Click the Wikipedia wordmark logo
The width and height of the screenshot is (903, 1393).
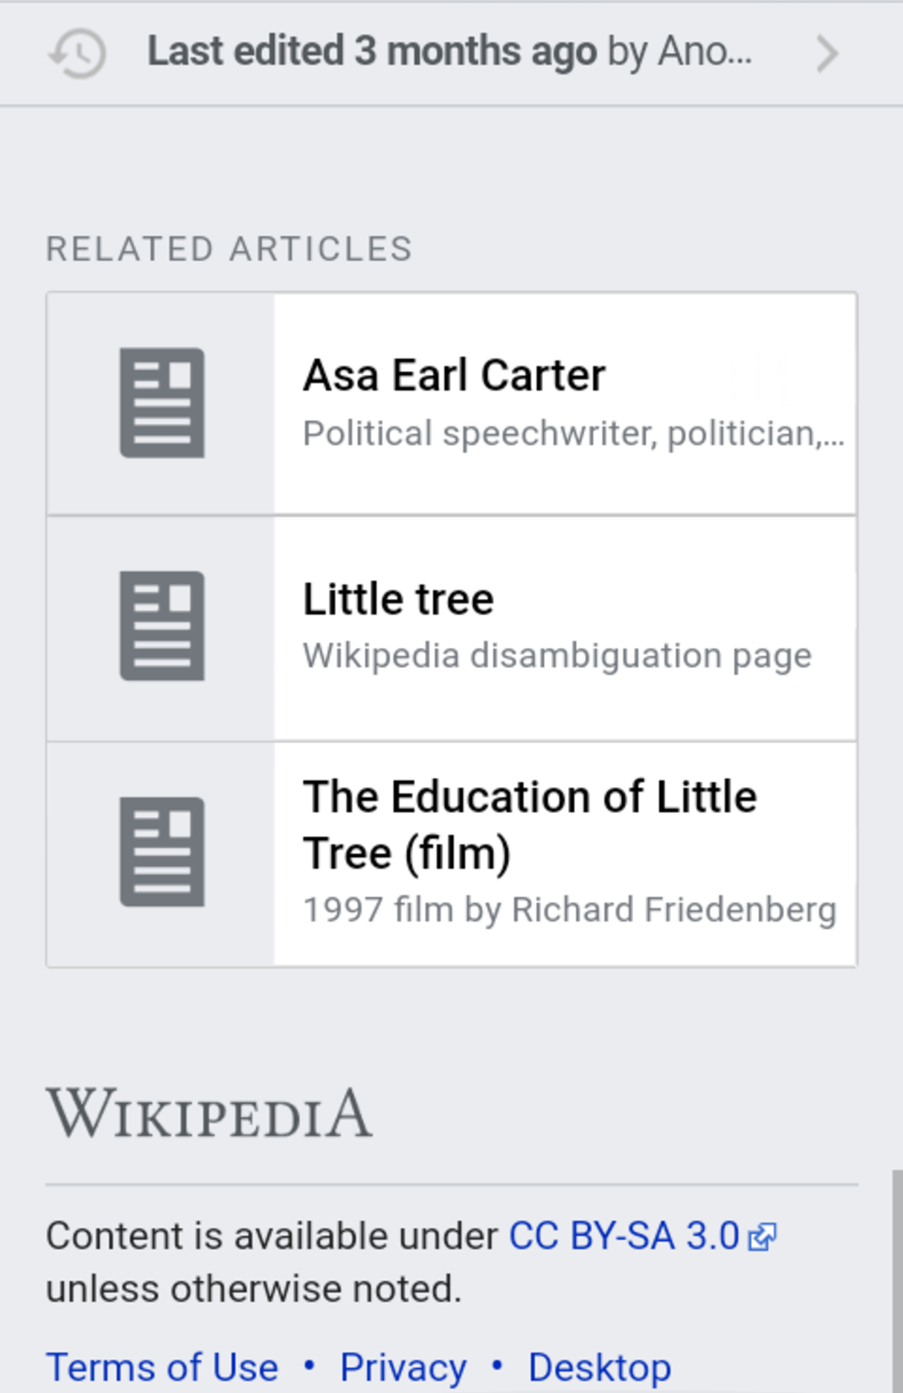tap(210, 1113)
